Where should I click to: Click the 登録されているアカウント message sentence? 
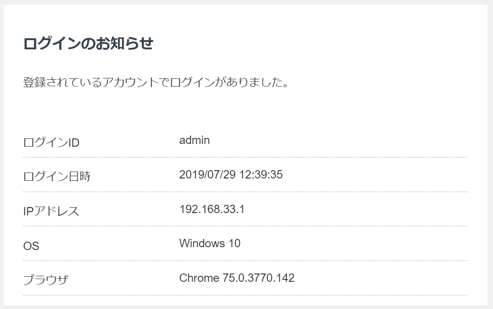coord(156,83)
